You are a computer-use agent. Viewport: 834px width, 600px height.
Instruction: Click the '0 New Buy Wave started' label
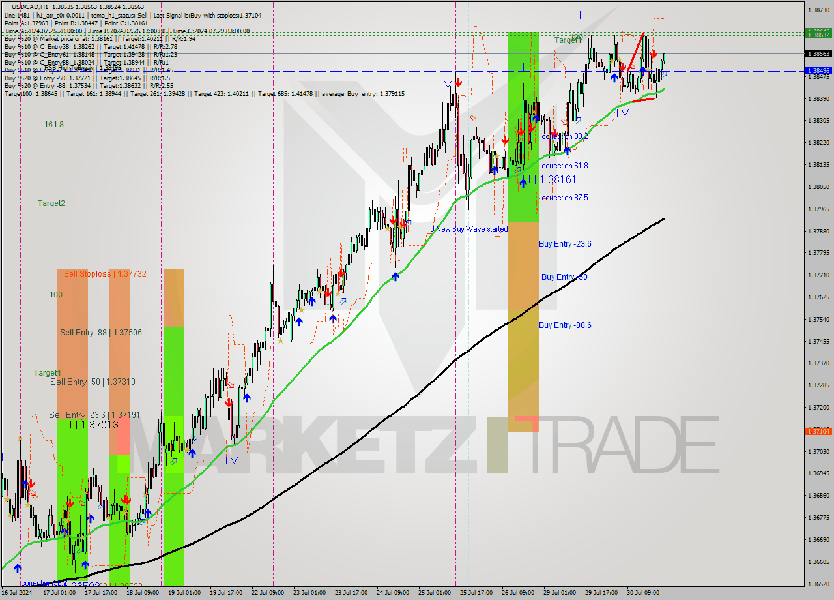(x=469, y=229)
